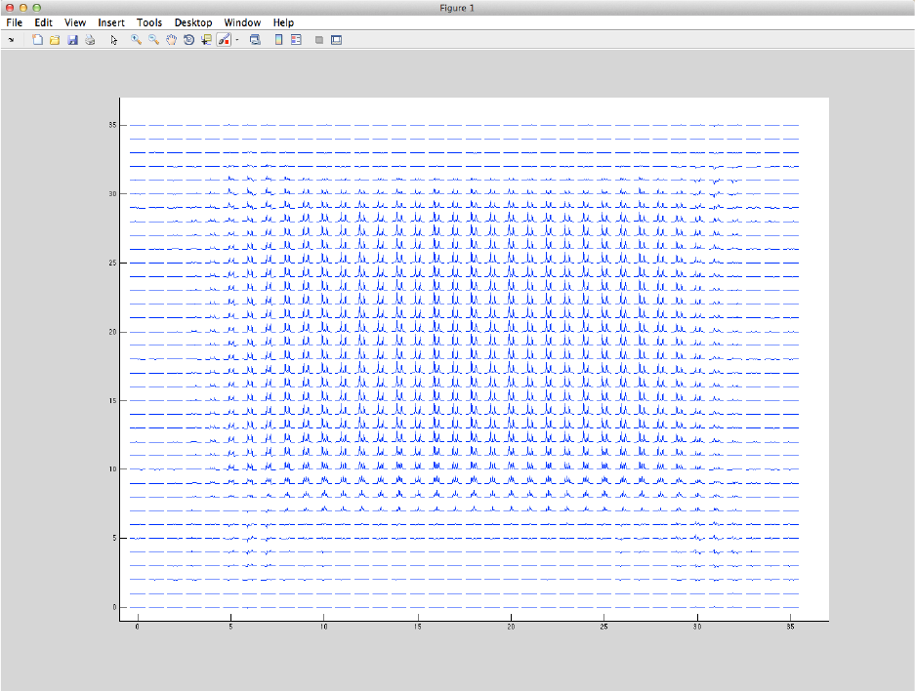Click the x-axis tick label 30
915x691 pixels.
[697, 627]
